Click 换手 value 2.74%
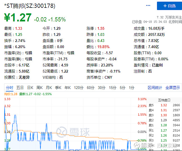 tap(20, 41)
